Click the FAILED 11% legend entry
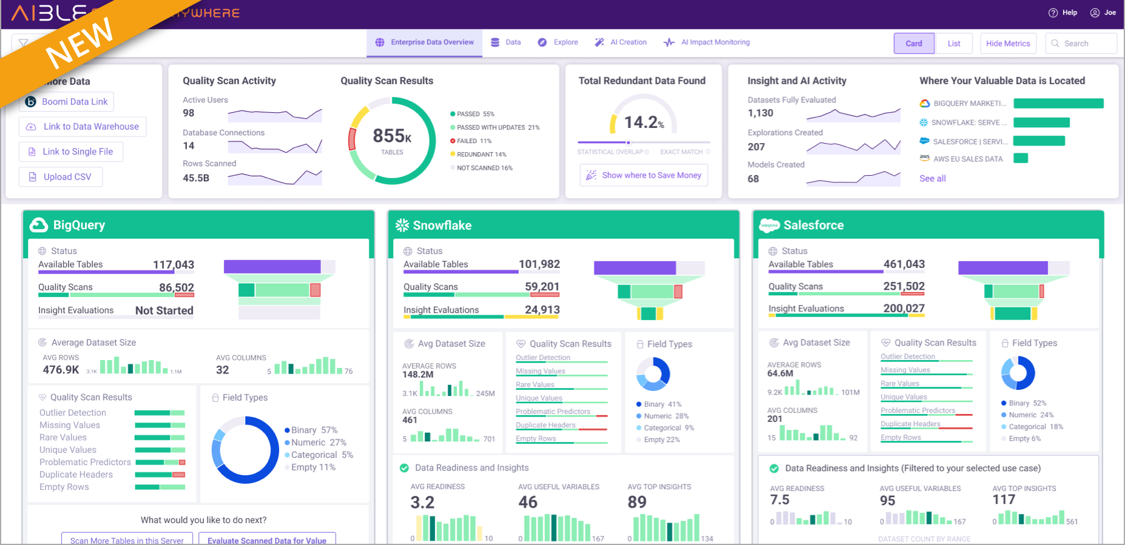The width and height of the screenshot is (1125, 545). coord(471,141)
